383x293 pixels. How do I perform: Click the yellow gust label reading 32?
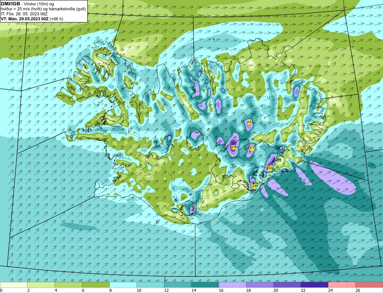coord(270,168)
